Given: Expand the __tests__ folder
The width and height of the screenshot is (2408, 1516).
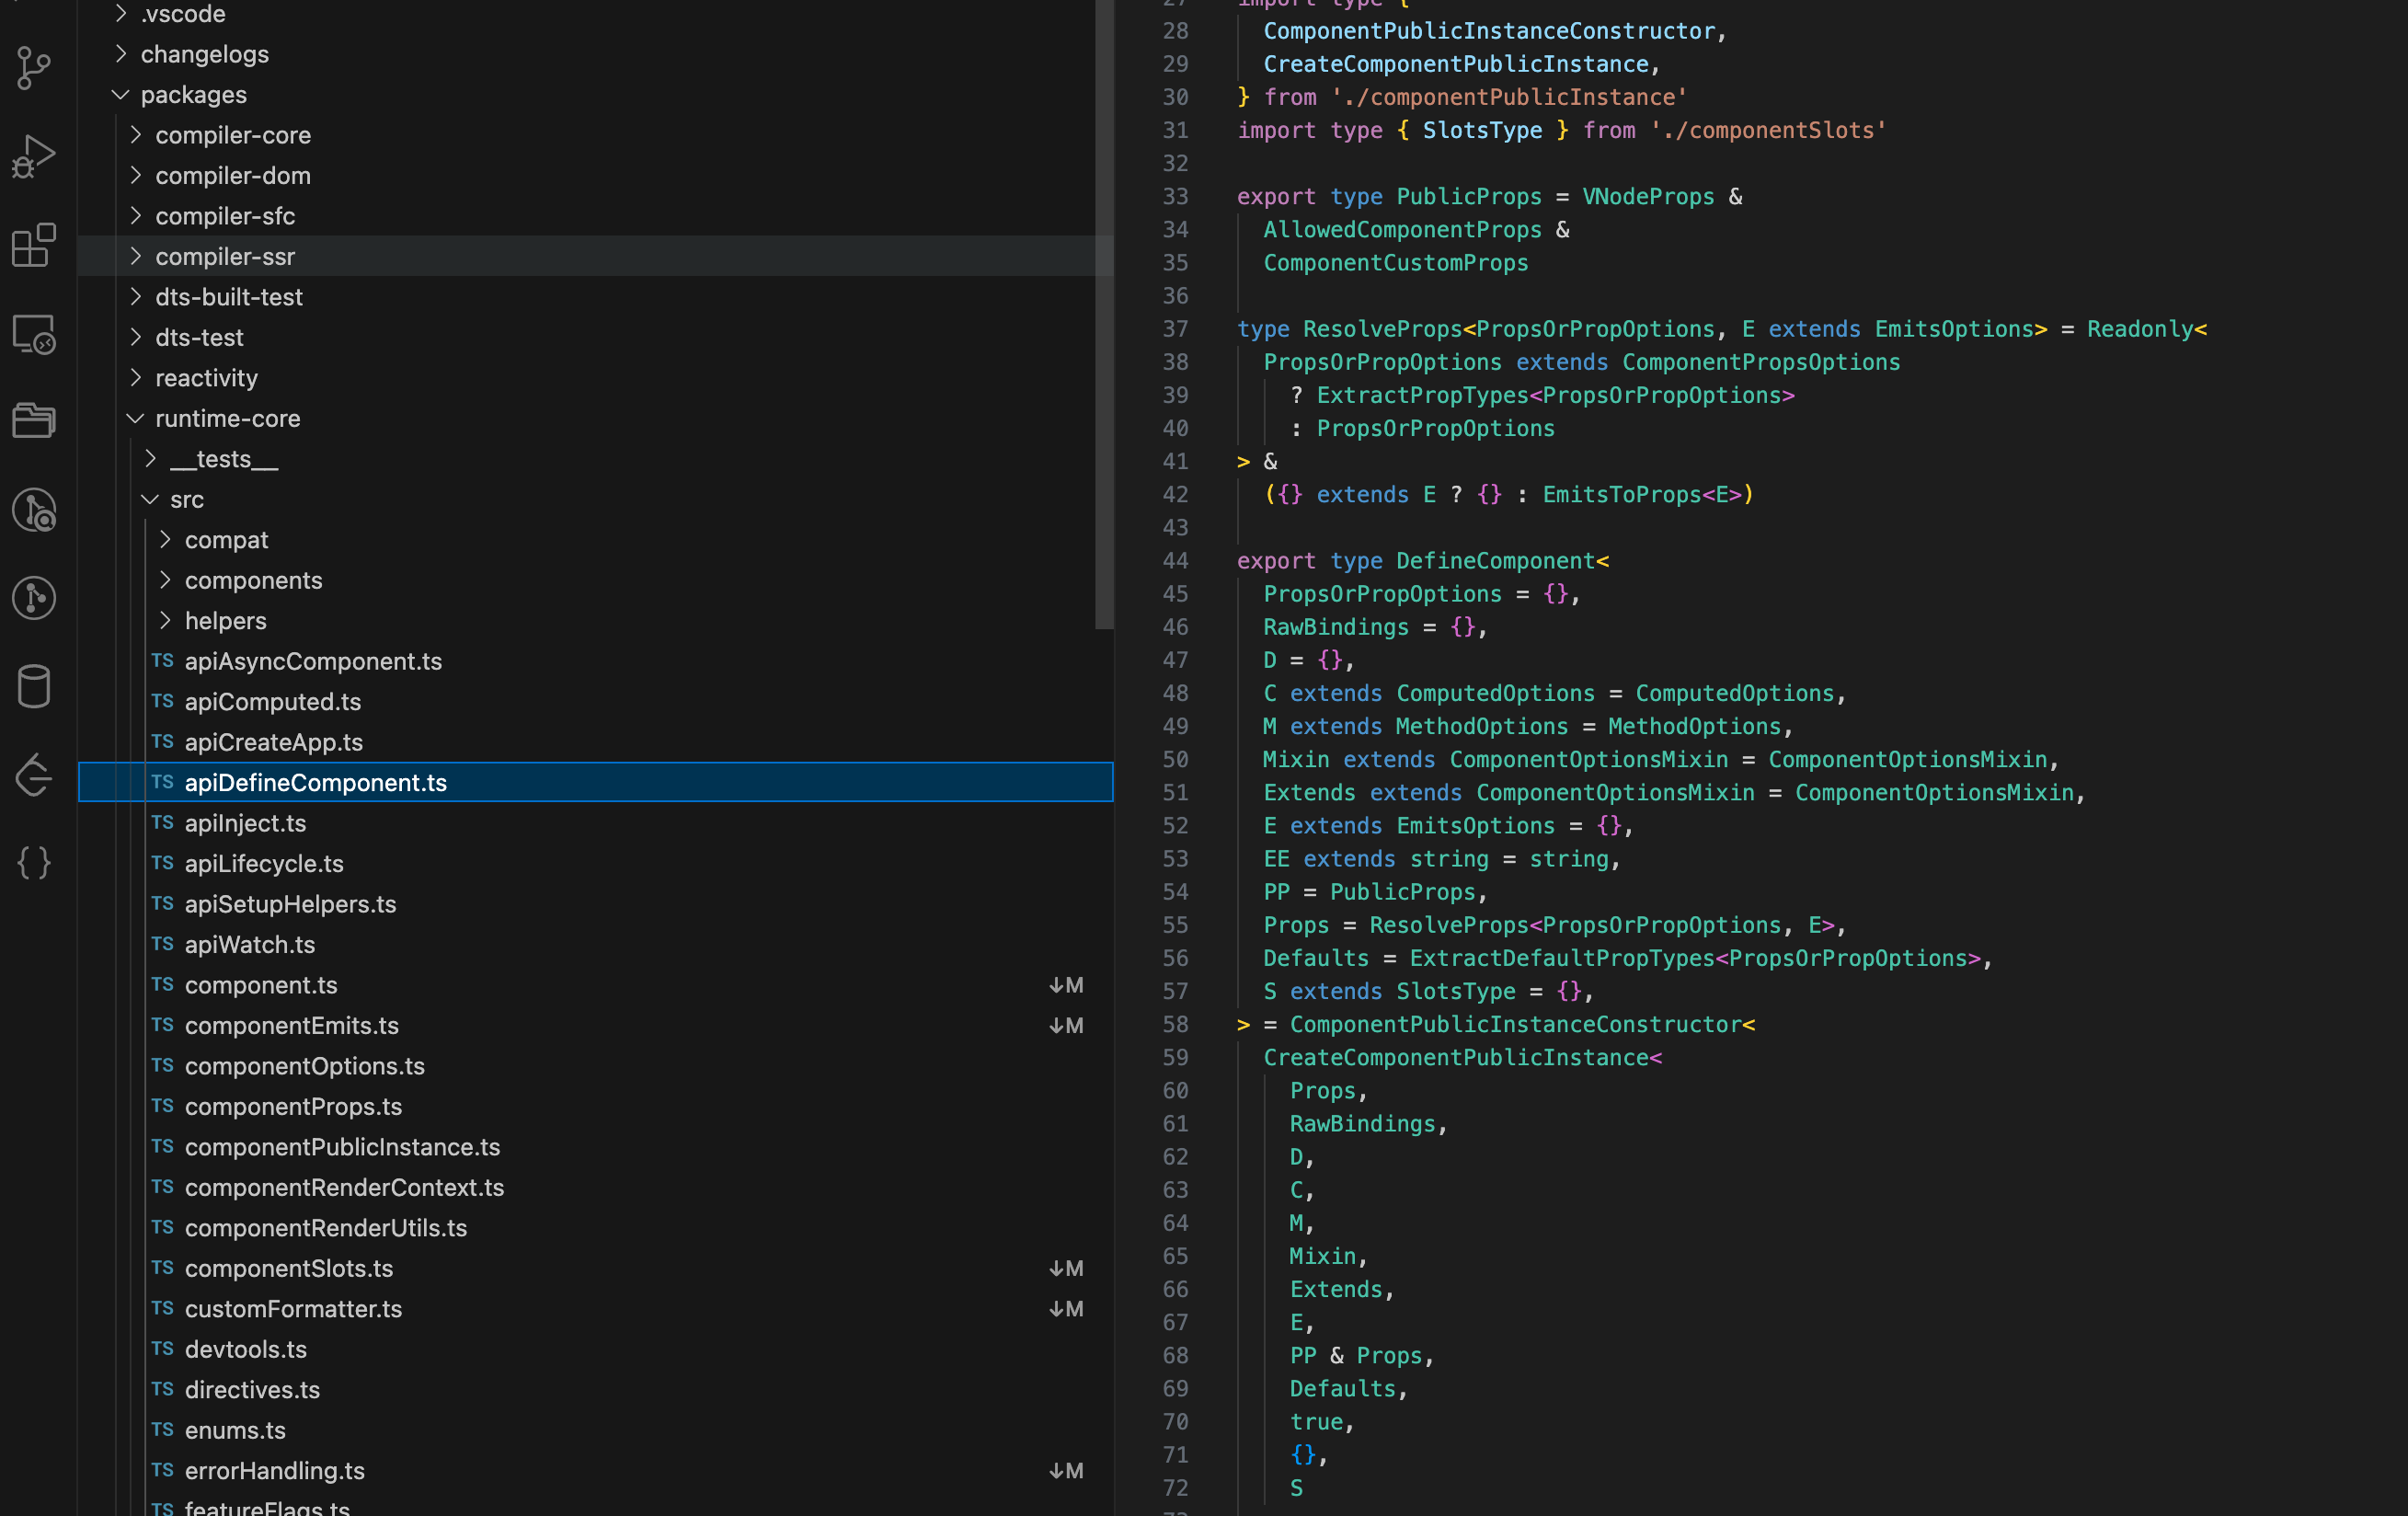Looking at the screenshot, I should tap(151, 459).
